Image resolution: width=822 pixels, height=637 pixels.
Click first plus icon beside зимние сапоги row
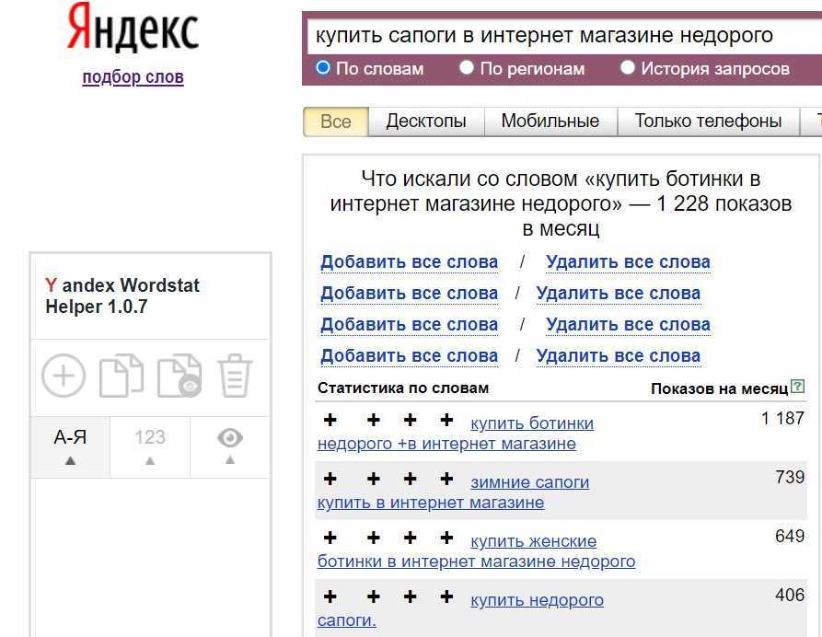click(330, 480)
